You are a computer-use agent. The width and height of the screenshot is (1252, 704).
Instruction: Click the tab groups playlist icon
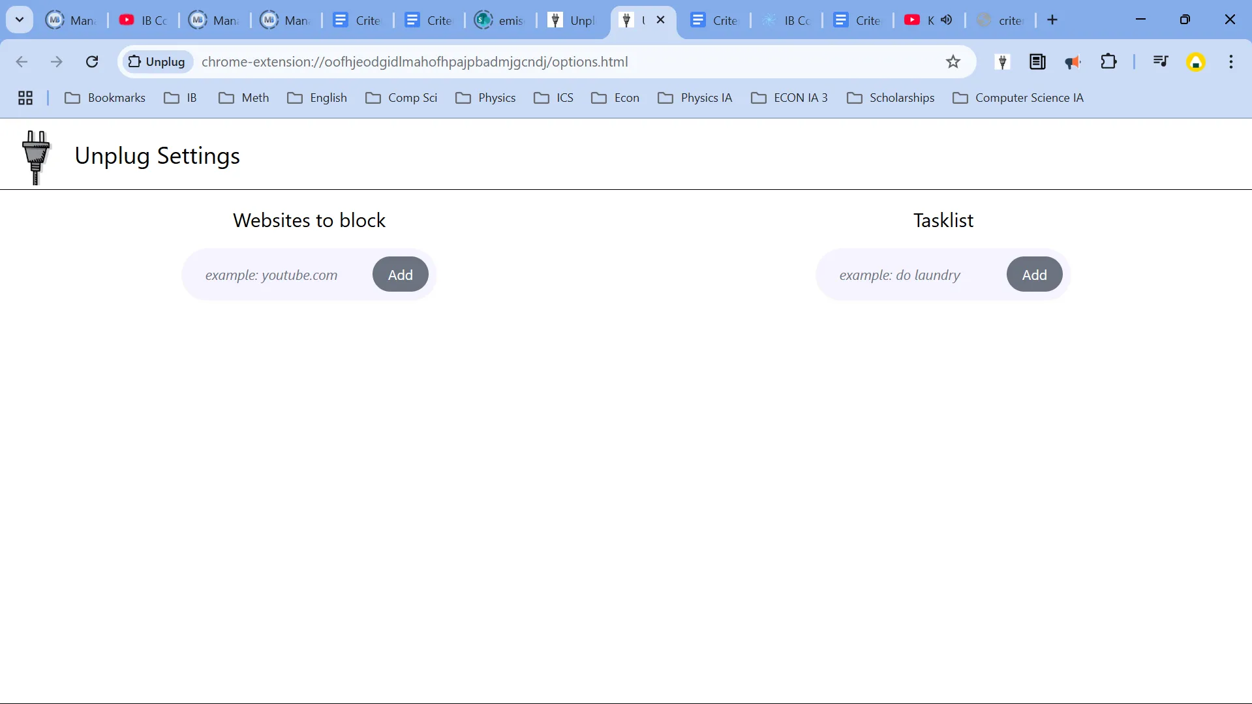[x=1161, y=62]
